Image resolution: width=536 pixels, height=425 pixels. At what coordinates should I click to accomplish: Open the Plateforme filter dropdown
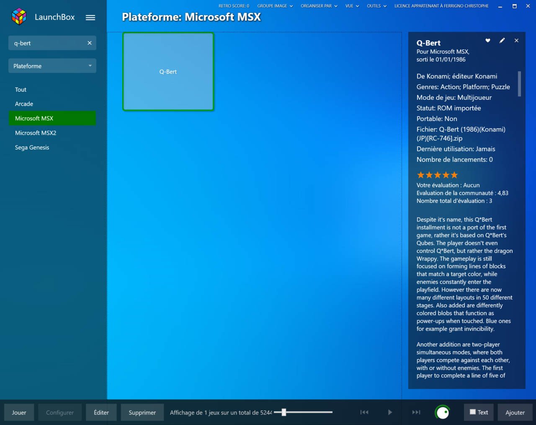pyautogui.click(x=52, y=66)
